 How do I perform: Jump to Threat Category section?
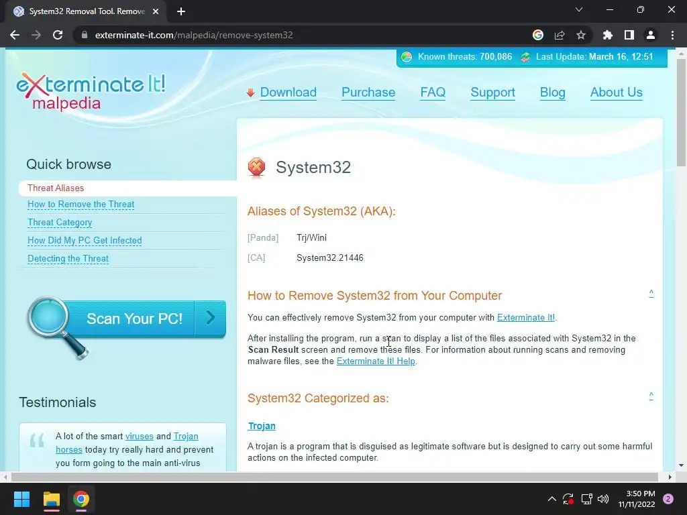point(60,223)
